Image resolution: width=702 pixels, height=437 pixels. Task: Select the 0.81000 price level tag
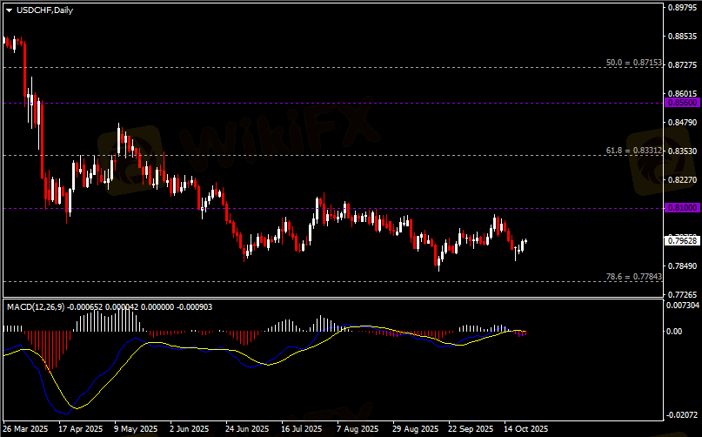coord(681,209)
